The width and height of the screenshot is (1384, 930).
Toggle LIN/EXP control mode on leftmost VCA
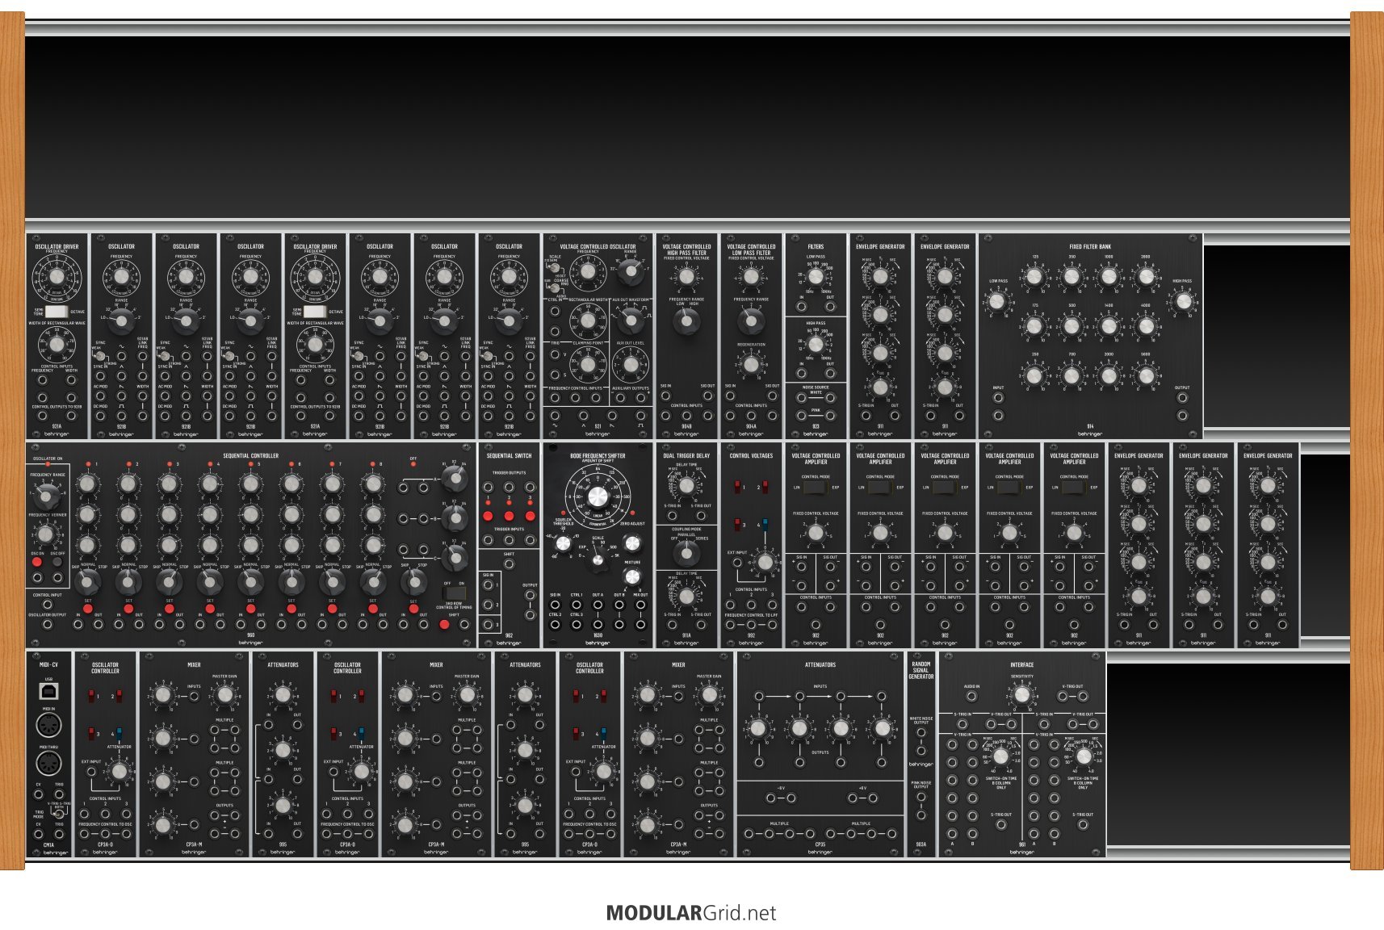(x=816, y=488)
